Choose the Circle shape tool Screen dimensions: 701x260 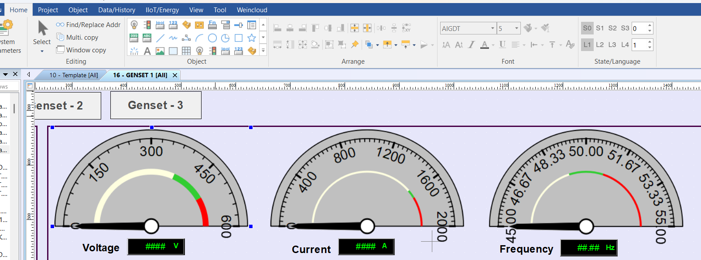click(x=212, y=38)
